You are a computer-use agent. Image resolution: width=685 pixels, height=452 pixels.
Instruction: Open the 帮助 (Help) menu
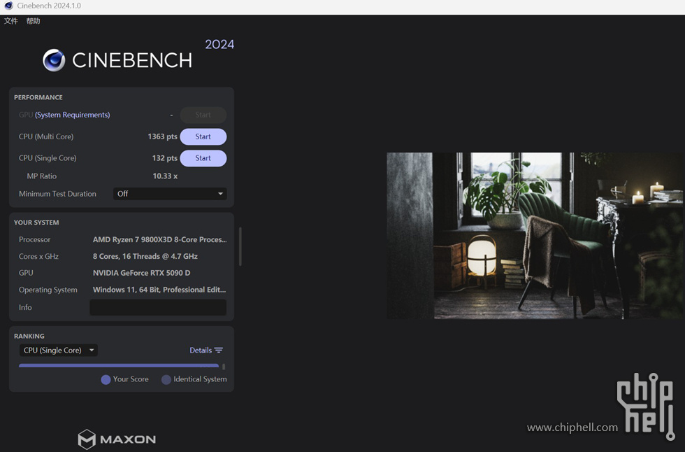coord(33,21)
